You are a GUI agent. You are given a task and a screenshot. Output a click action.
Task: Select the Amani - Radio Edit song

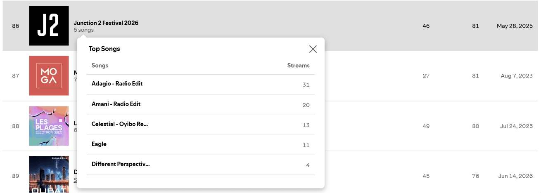click(x=201, y=104)
